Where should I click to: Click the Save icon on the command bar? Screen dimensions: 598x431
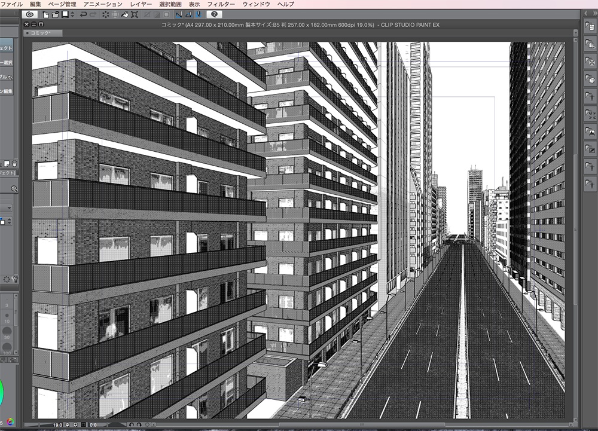coord(66,14)
